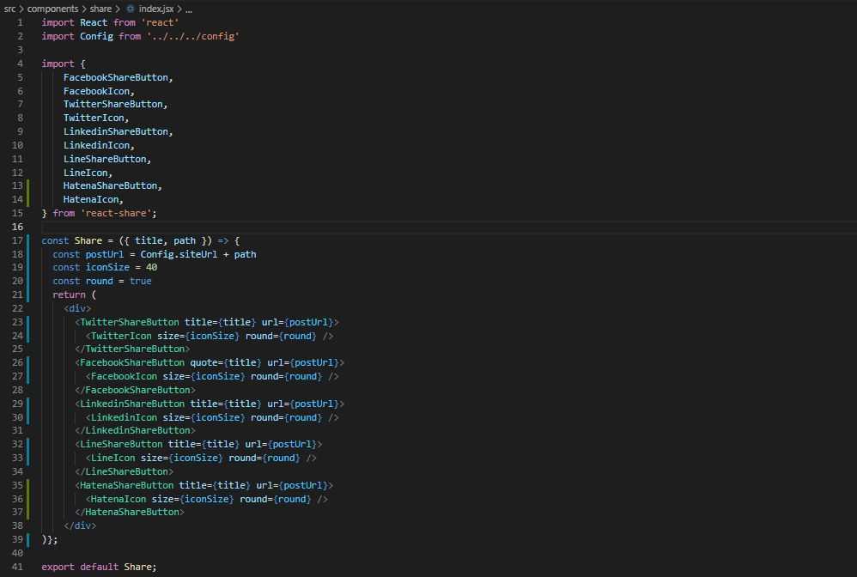Viewport: 857px width, 577px height.
Task: Click opening <LinkedinShareButton on line 29
Action: [x=130, y=403]
